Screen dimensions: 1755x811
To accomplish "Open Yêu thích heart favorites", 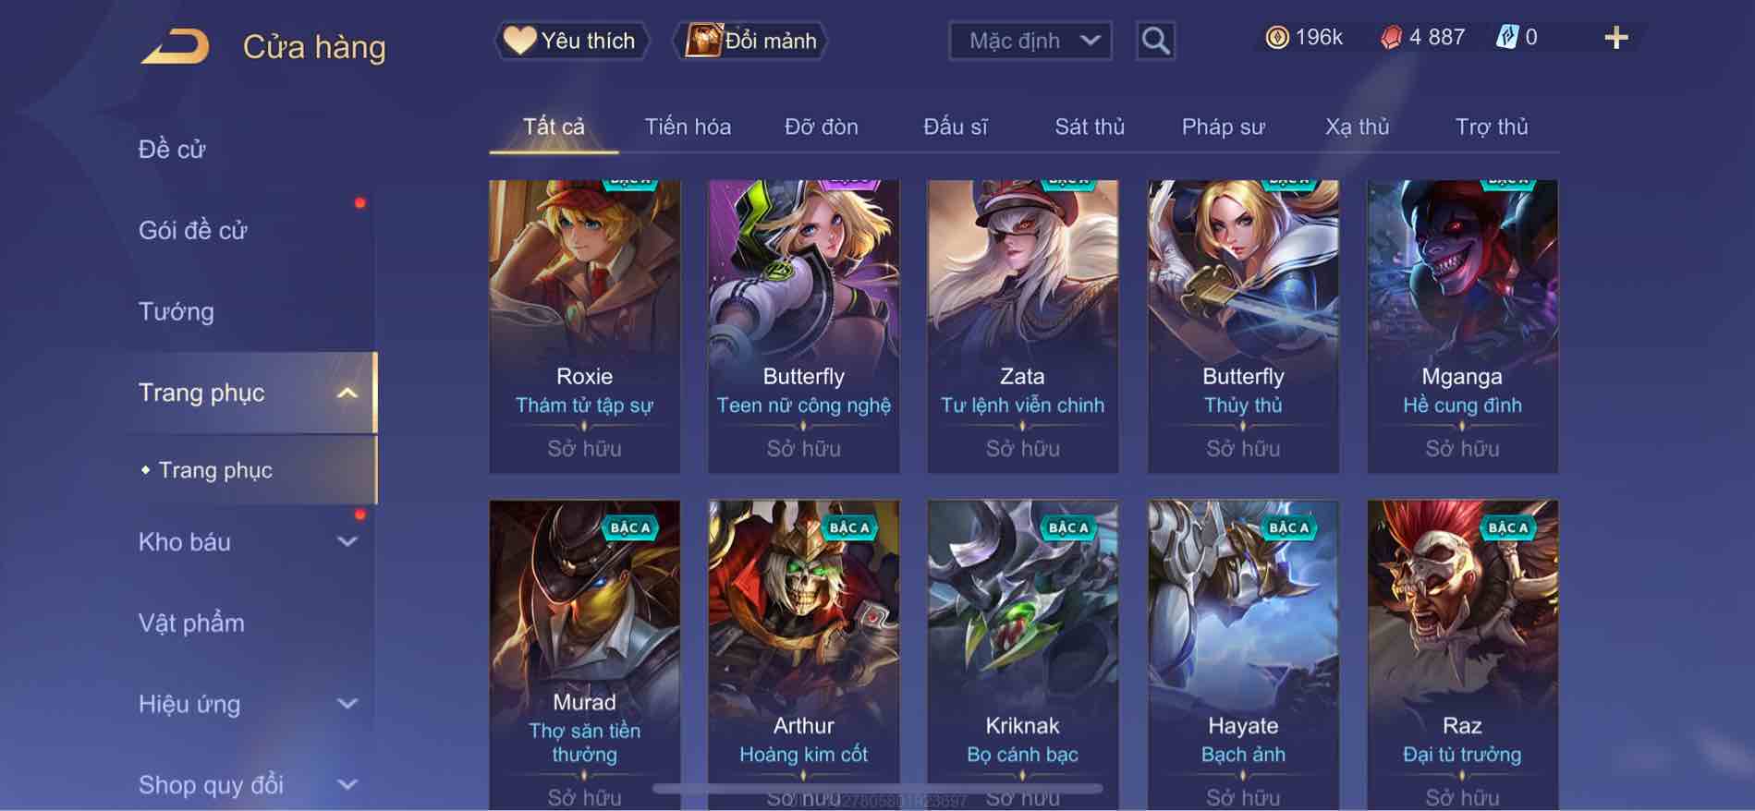I will 571,41.
